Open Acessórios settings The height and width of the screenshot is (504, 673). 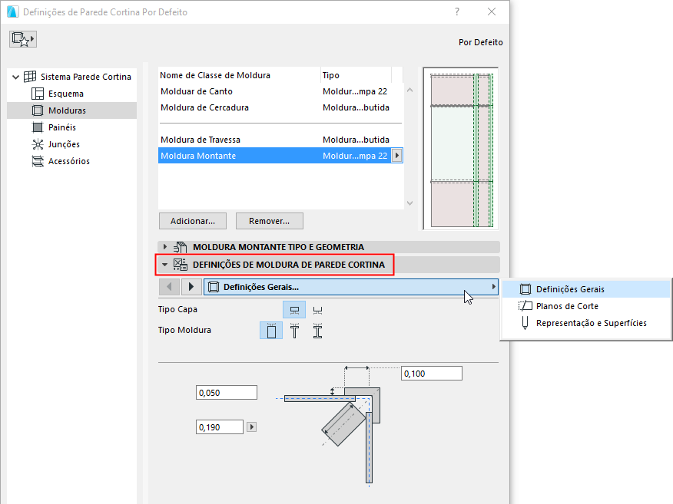coord(68,161)
